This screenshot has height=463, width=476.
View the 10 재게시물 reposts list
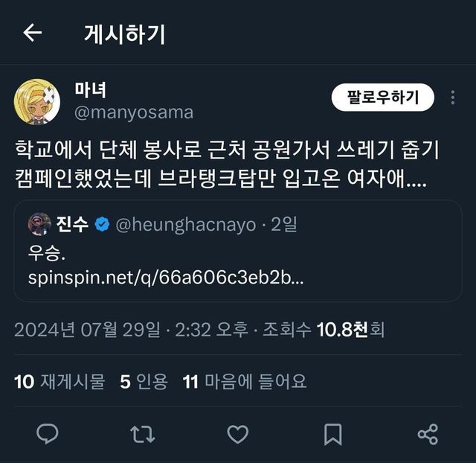point(59,382)
